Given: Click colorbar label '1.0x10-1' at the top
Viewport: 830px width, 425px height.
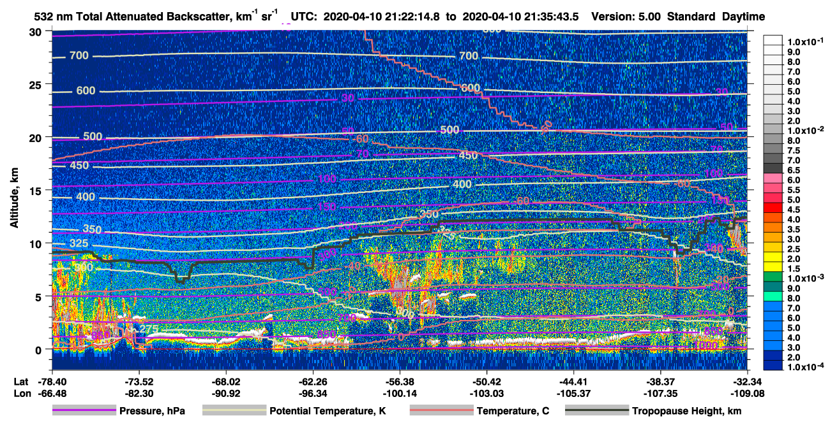Looking at the screenshot, I should pos(805,41).
